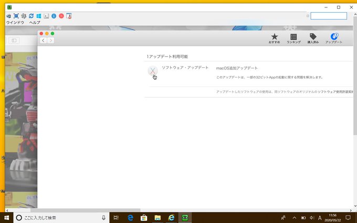
Task: Click the 32ビットApp update description text
Action: 269,77
